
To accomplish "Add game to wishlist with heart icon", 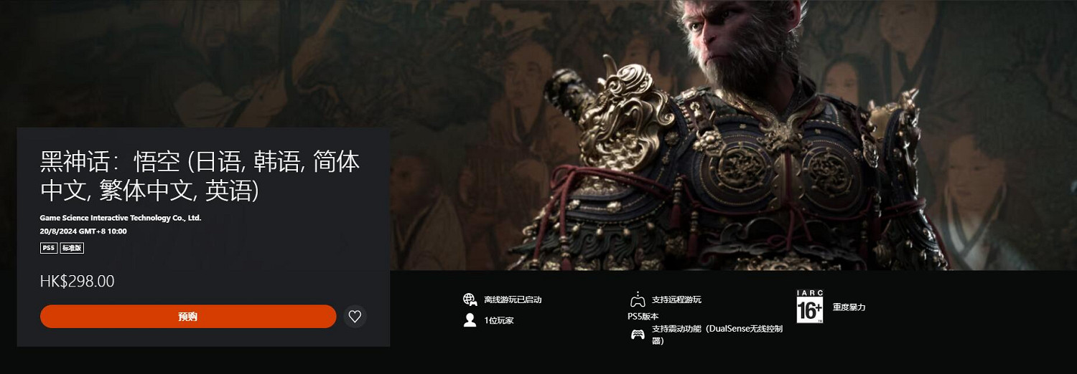I will click(355, 316).
